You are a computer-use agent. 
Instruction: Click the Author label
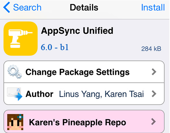click(x=40, y=94)
